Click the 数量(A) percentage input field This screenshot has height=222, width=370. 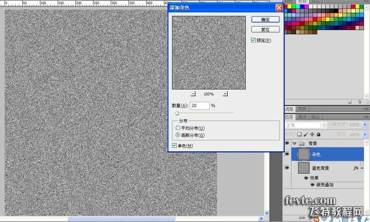[199, 106]
